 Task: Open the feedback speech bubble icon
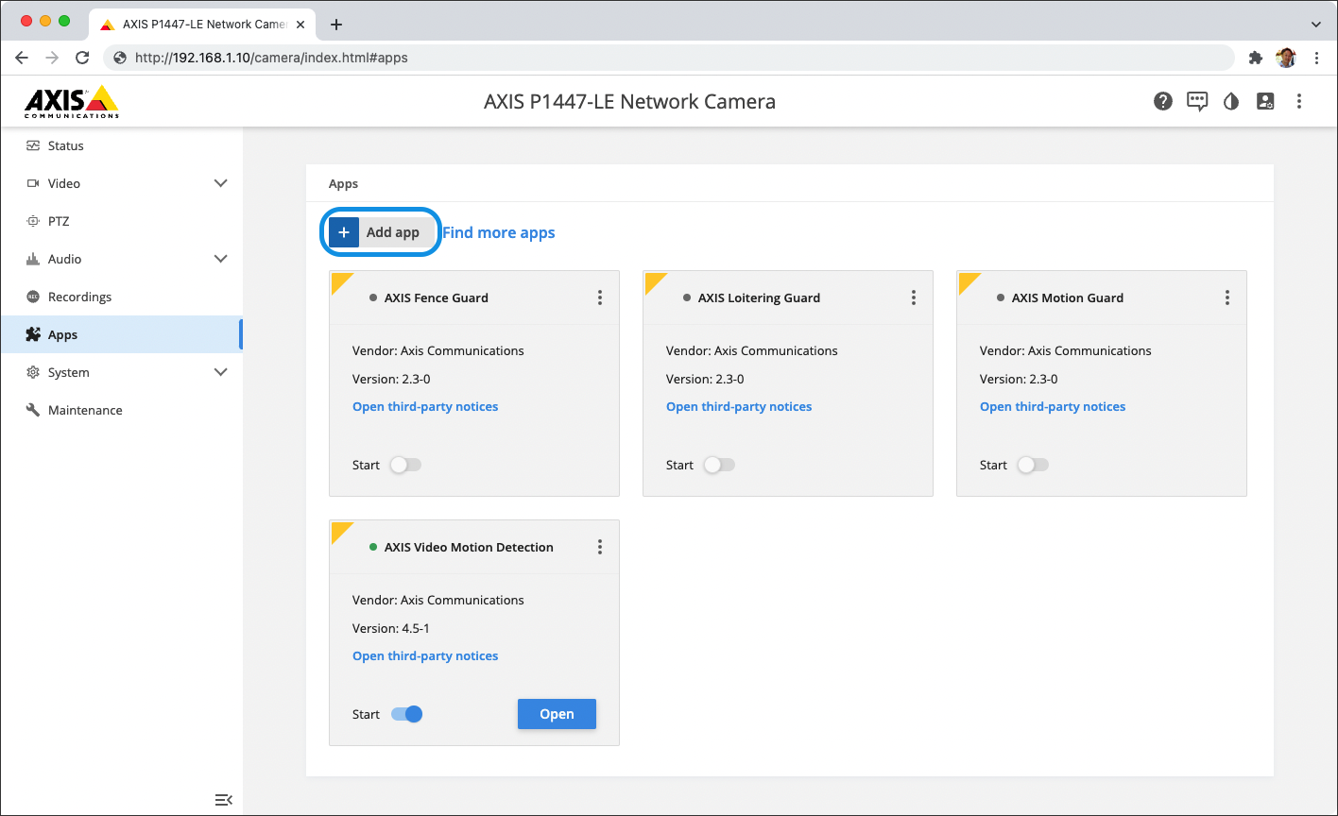[x=1197, y=101]
